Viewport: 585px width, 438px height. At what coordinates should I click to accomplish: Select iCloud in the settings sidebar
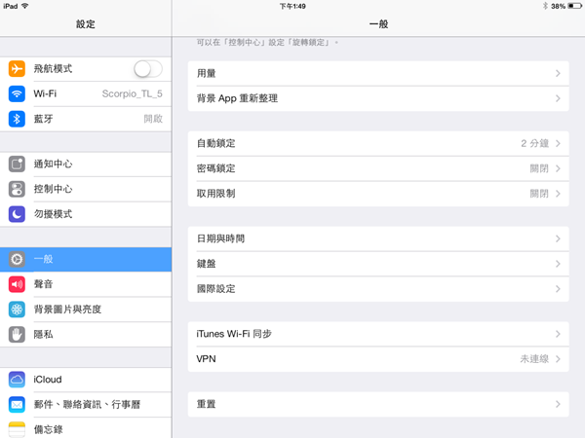point(86,380)
